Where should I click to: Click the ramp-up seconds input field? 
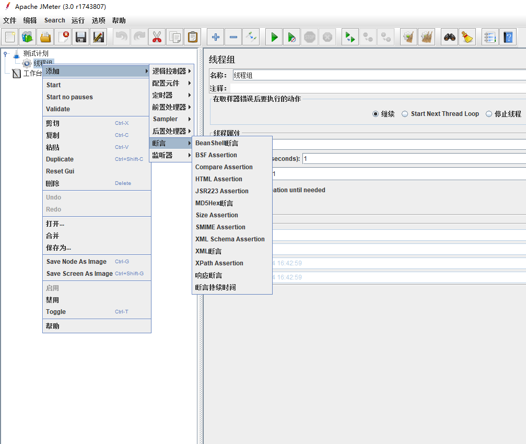(414, 158)
